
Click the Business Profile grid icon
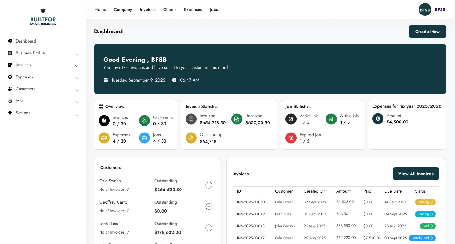(10, 53)
